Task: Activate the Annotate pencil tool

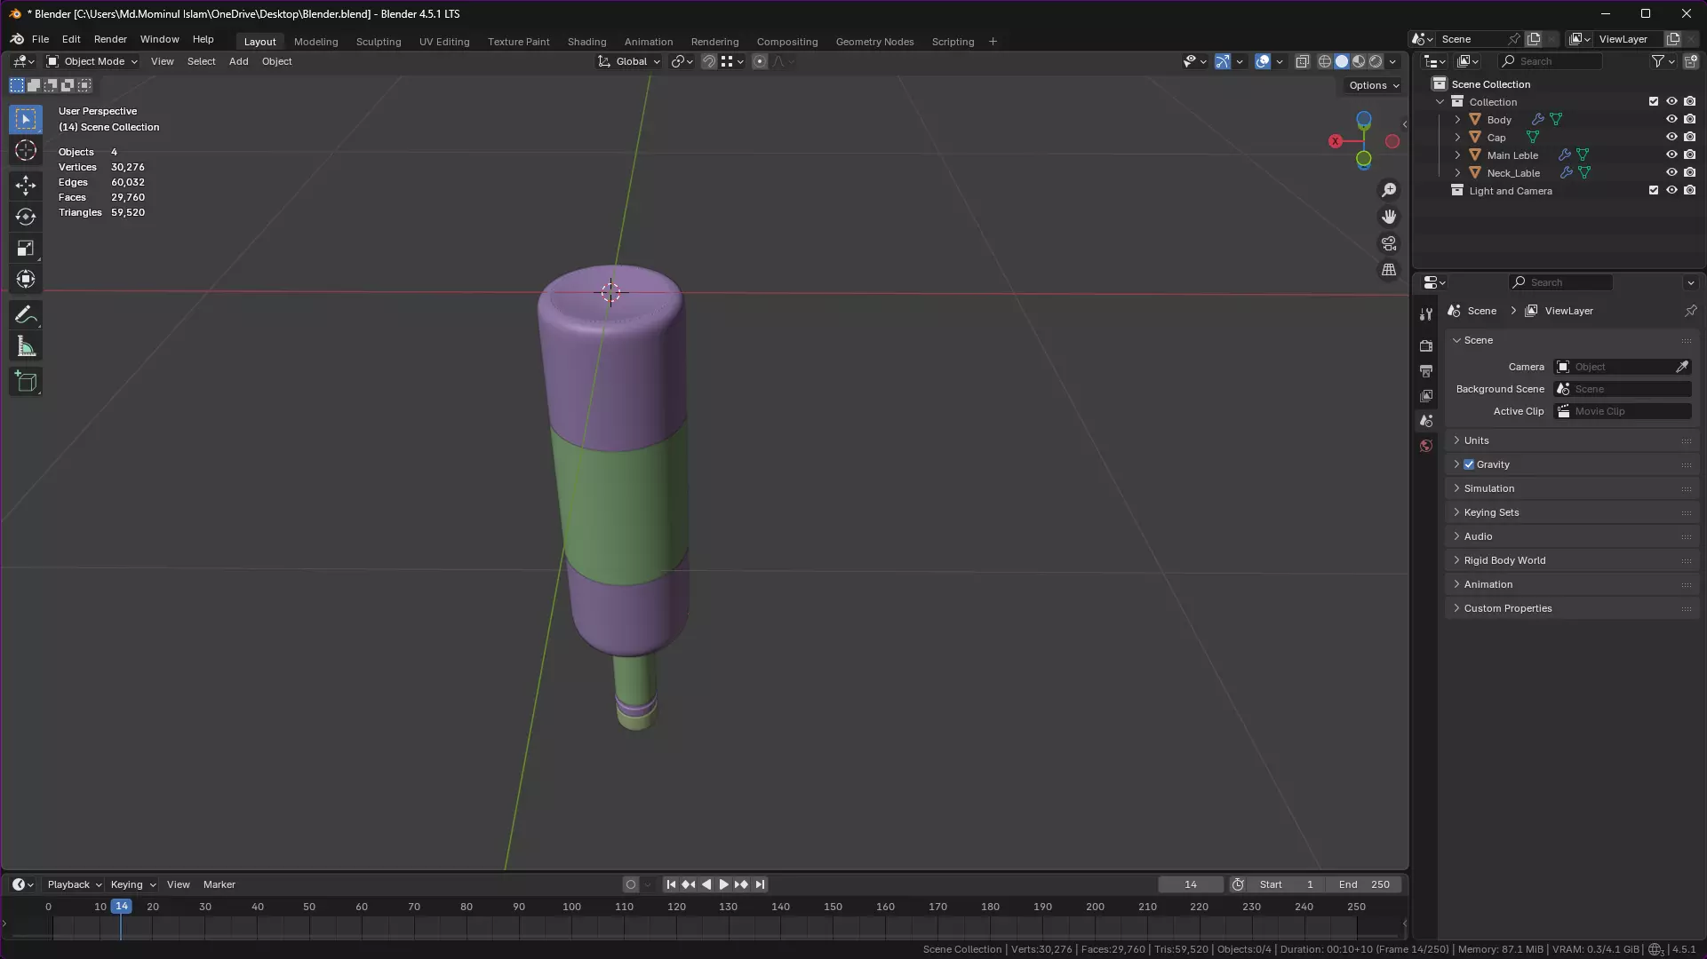Action: pyautogui.click(x=26, y=314)
